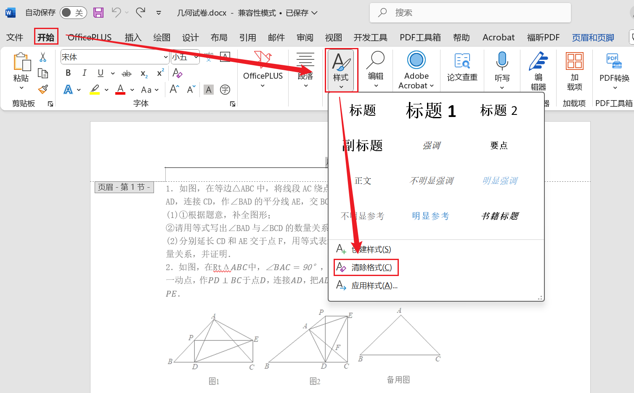
Task: Save the document with the floppy icon
Action: [98, 13]
